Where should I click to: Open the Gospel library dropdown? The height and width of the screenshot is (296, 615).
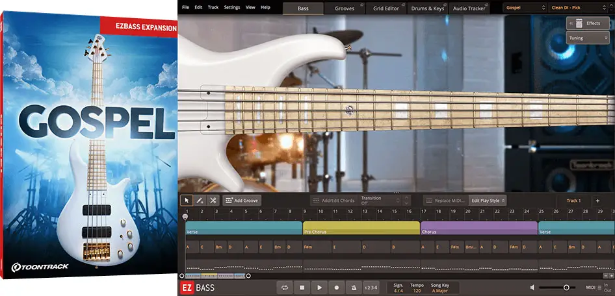525,8
